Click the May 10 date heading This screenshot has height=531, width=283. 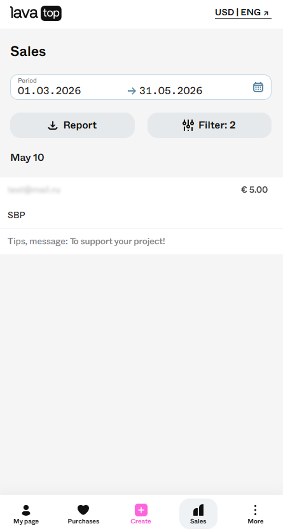pyautogui.click(x=27, y=158)
